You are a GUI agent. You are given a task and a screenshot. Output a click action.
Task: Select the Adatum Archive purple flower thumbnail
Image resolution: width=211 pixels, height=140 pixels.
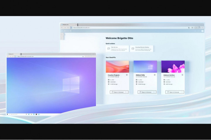173,66
